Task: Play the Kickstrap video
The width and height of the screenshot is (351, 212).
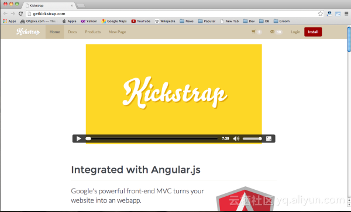Action: (78, 139)
